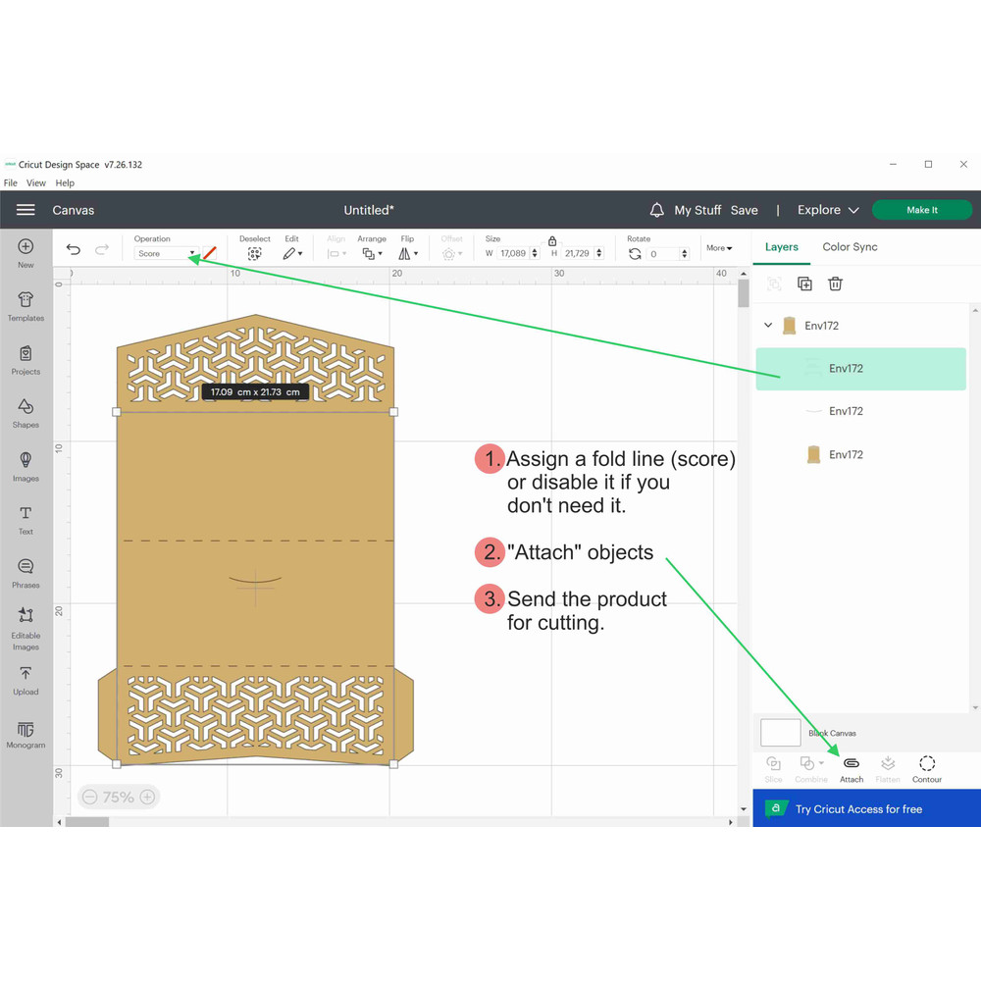Open the Templates panel

[26, 306]
